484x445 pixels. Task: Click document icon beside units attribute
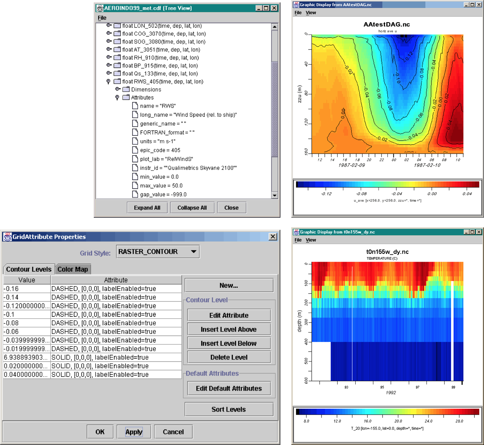tap(135, 141)
